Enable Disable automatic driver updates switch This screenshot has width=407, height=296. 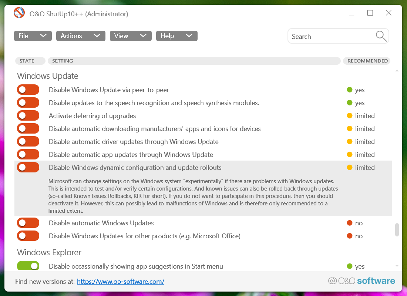click(28, 142)
